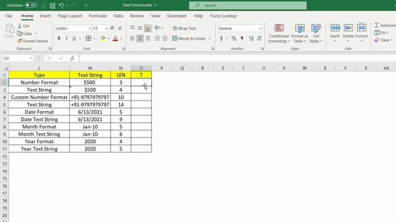Increase font size with larger A
This screenshot has height=222, width=396.
pyautogui.click(x=113, y=28)
